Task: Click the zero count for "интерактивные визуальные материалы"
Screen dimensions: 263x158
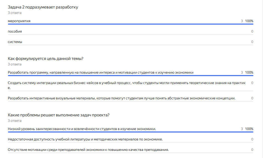Action: [x=252, y=98]
